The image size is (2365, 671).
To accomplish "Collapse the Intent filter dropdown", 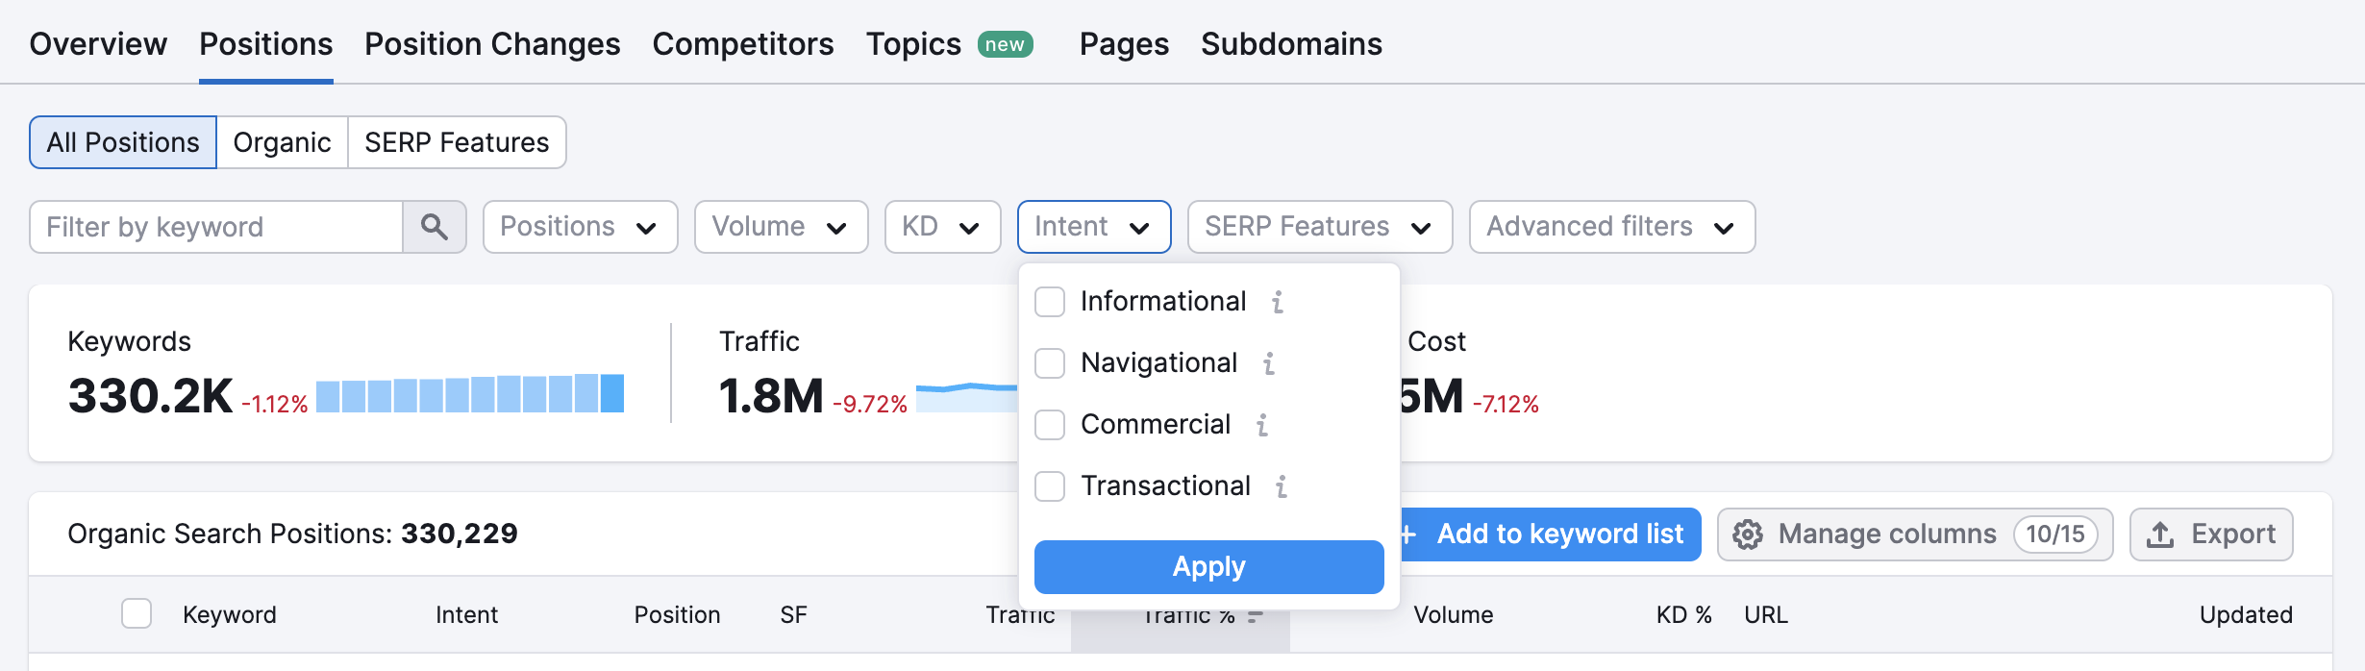I will (x=1094, y=227).
